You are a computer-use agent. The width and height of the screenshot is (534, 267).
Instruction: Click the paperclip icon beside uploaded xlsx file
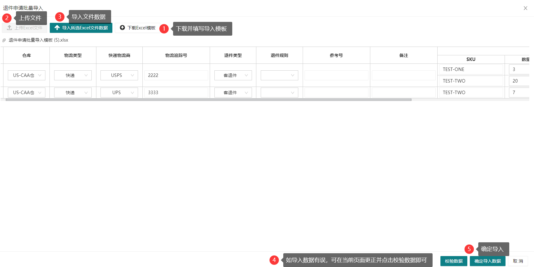pos(4,40)
